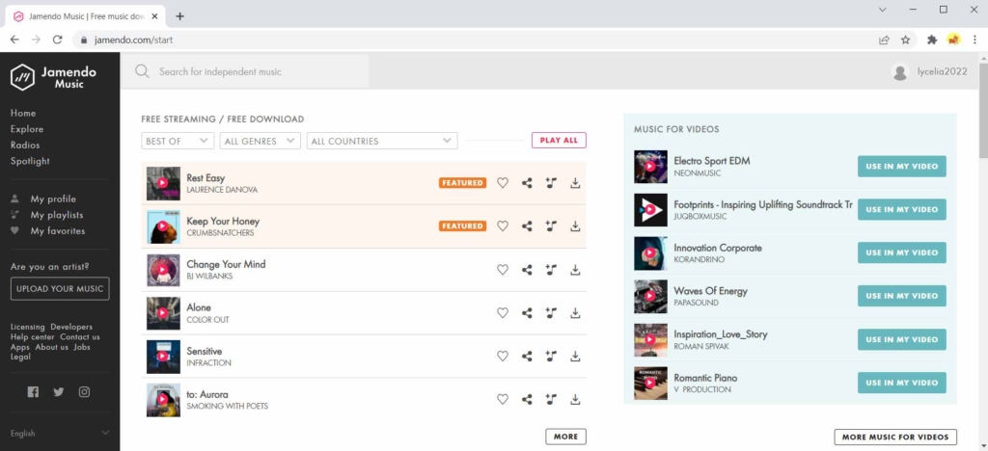This screenshot has height=451, width=988.
Task: Add Keep Your Honey to playlist
Action: 551,225
